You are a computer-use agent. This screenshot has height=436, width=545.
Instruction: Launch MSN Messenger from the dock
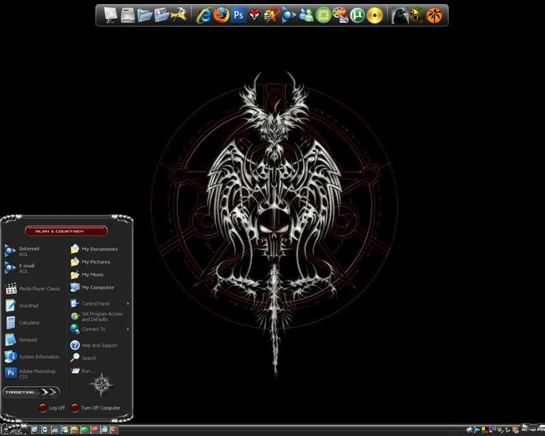pyautogui.click(x=307, y=15)
